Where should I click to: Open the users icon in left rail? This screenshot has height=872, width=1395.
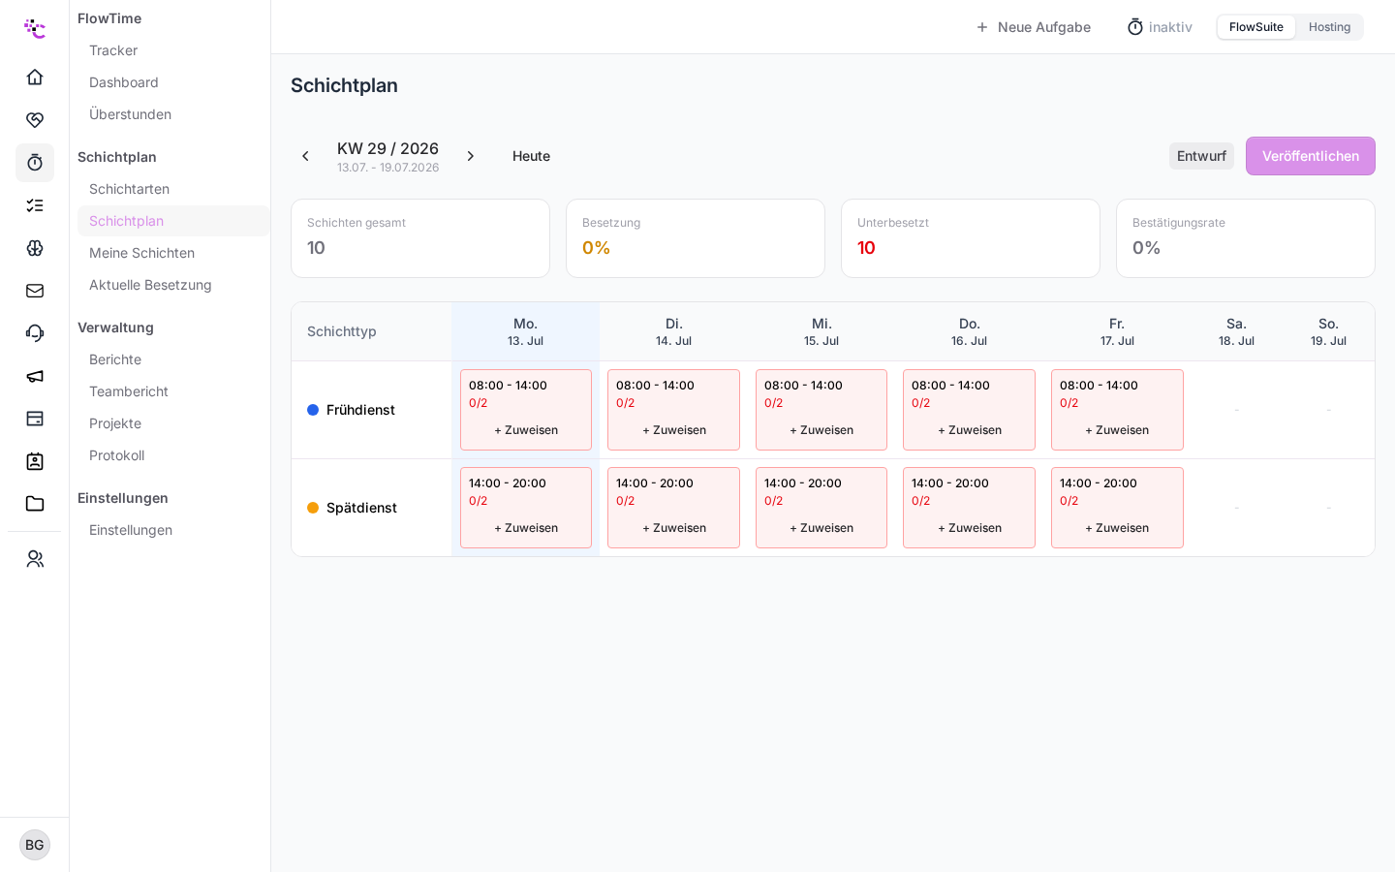pyautogui.click(x=35, y=559)
